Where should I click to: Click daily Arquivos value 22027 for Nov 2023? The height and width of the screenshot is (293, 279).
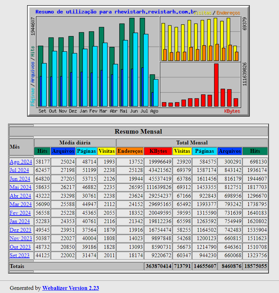pyautogui.click(x=67, y=238)
